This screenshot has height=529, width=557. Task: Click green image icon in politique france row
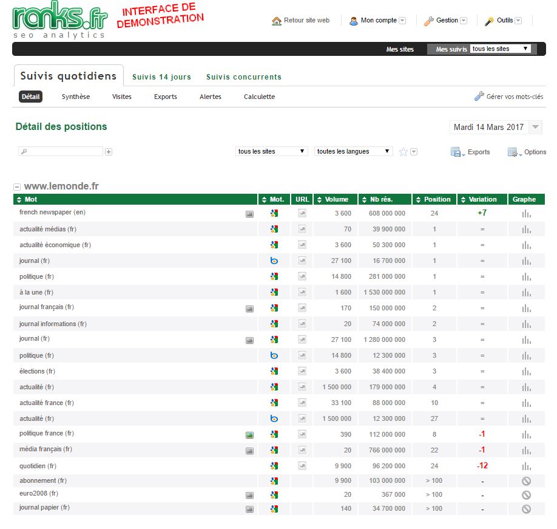[250, 435]
